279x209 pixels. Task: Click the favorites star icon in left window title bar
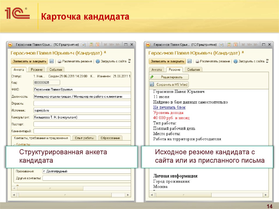(x=84, y=45)
